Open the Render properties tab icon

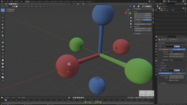click(x=156, y=43)
